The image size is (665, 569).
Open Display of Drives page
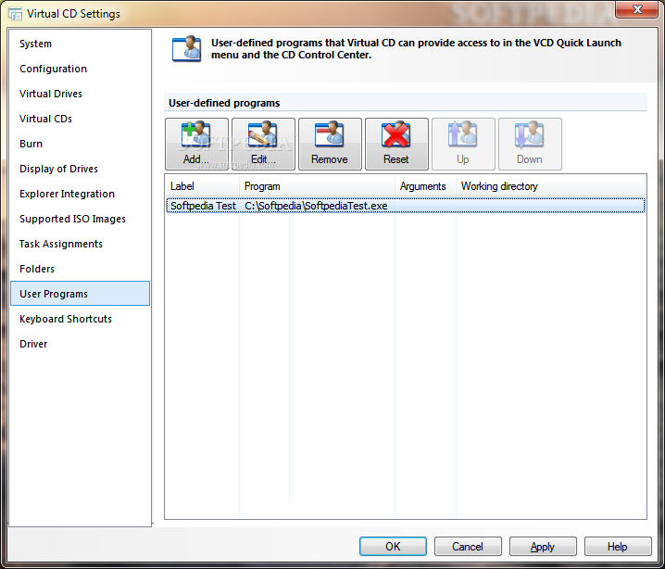click(81, 169)
